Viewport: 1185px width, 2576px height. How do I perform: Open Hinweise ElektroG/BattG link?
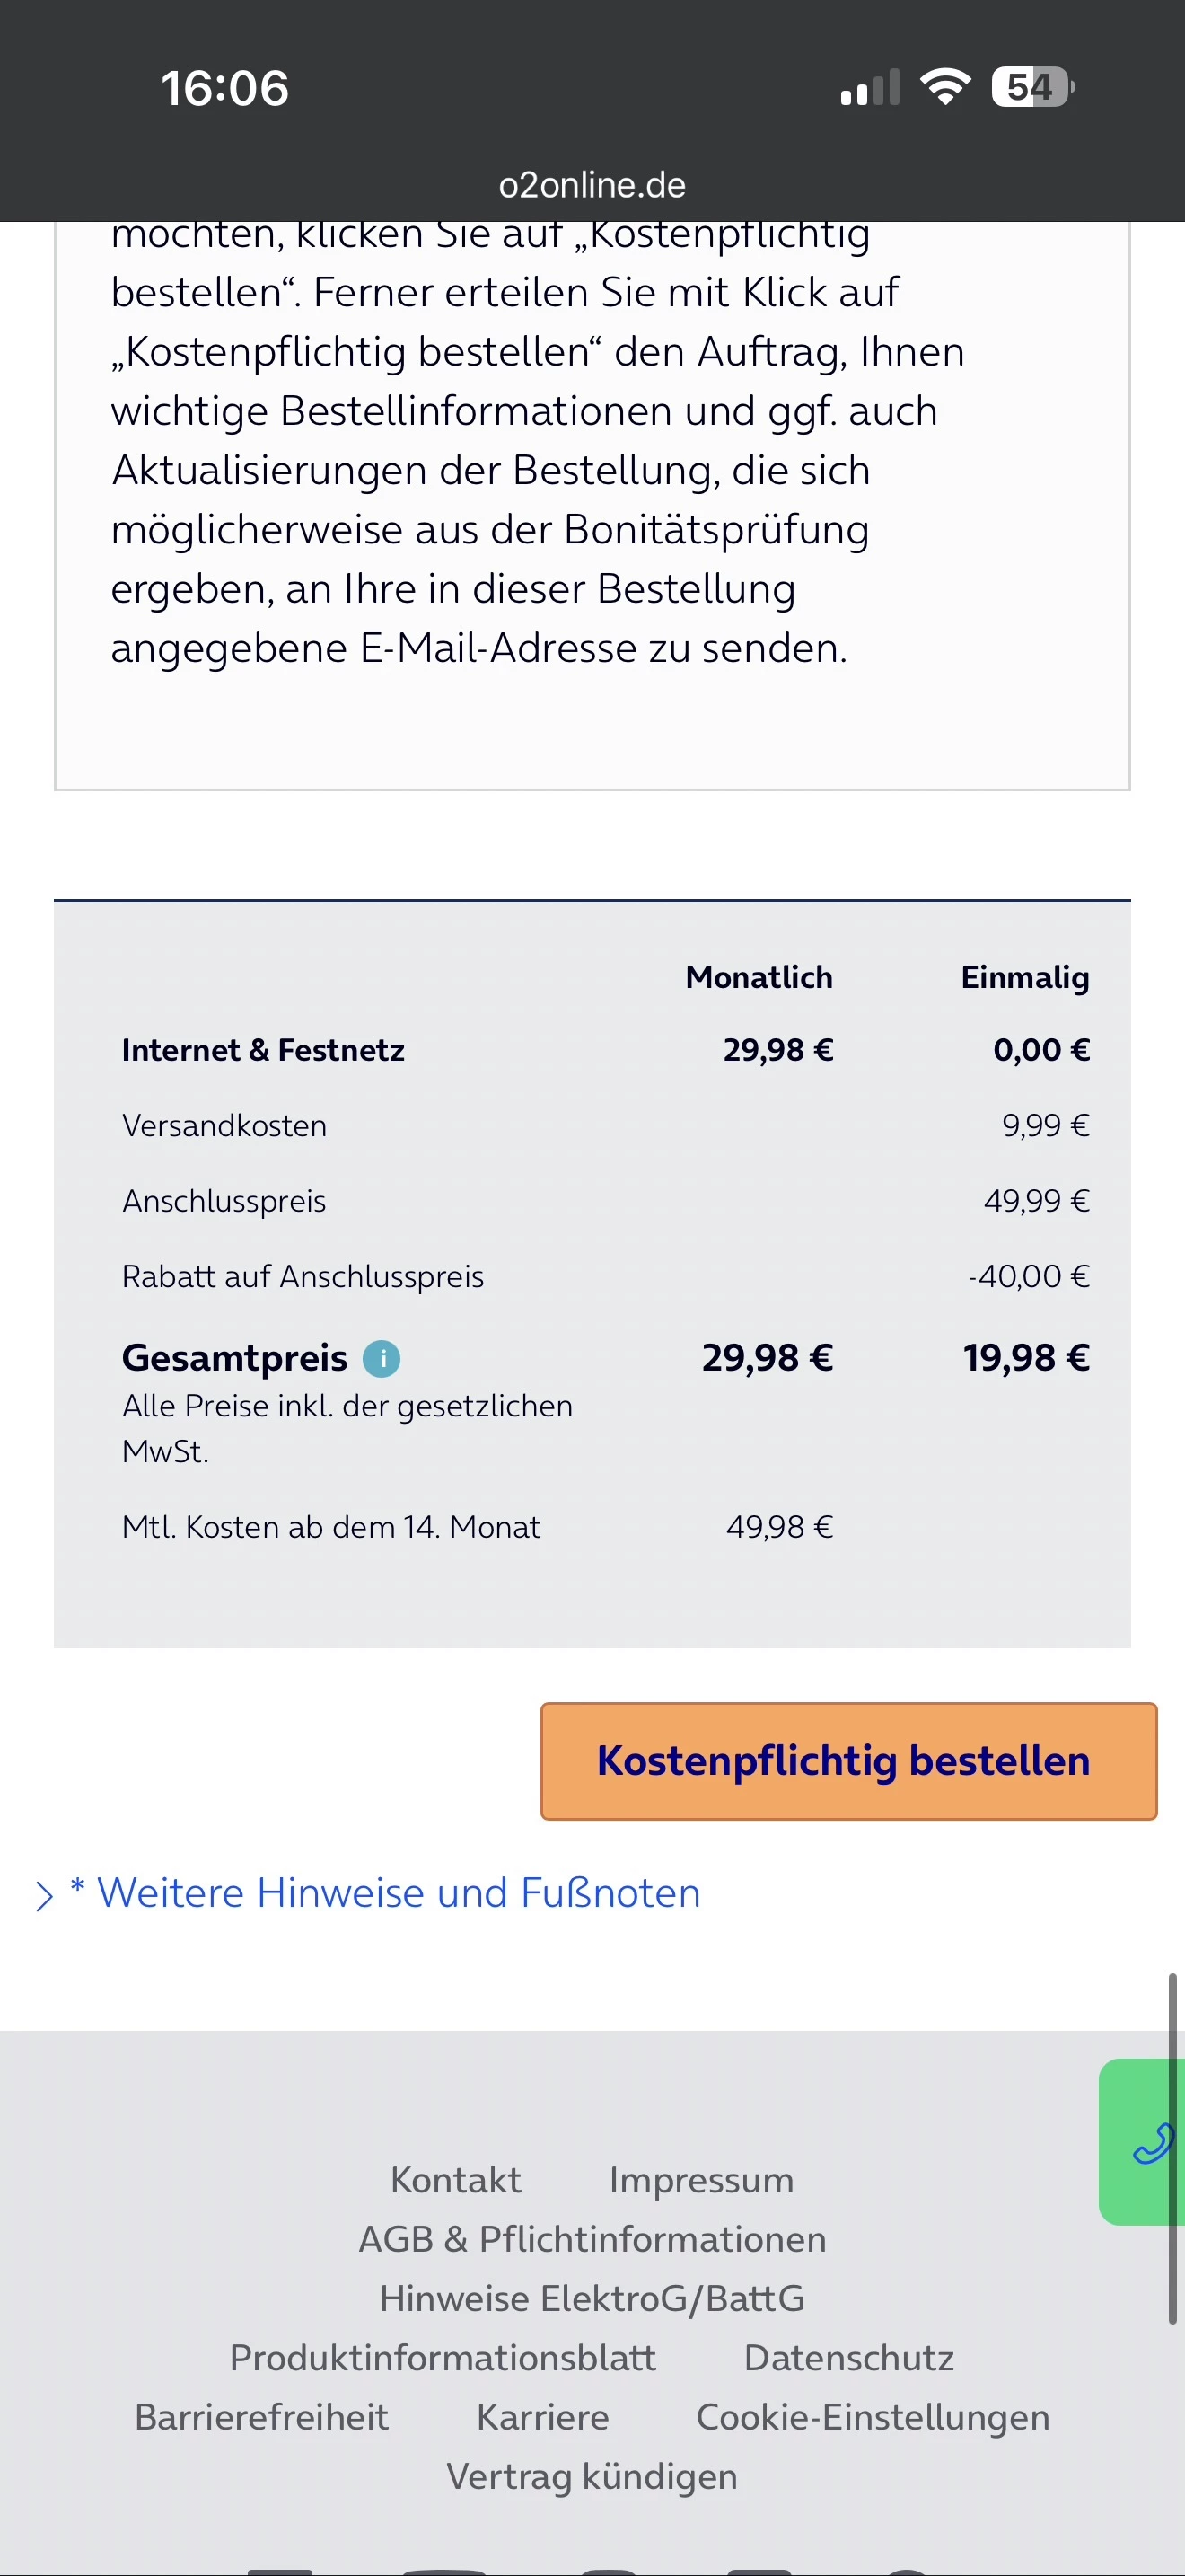point(592,2298)
